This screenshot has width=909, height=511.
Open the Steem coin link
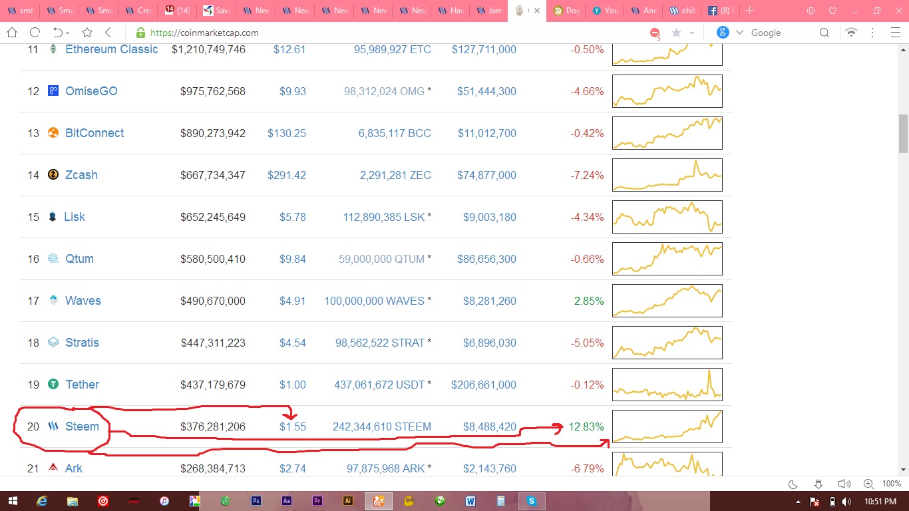coord(82,426)
